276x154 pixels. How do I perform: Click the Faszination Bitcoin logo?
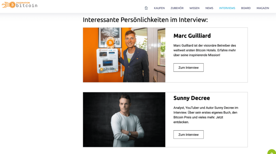[x=20, y=5]
